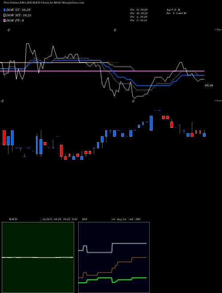Screen dimensions: 222x293
Task: Open the green MACD indicator panel
Action: (38, 257)
